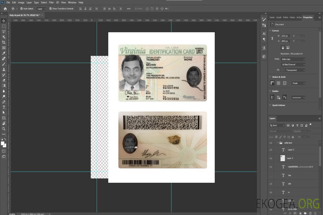Set canvas to landscape orientation
Image resolution: width=323 pixels, height=215 pixels.
288,47
